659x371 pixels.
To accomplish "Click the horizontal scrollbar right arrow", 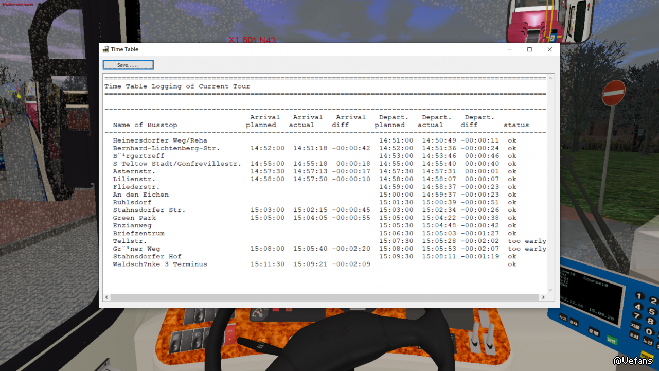I will click(x=543, y=297).
